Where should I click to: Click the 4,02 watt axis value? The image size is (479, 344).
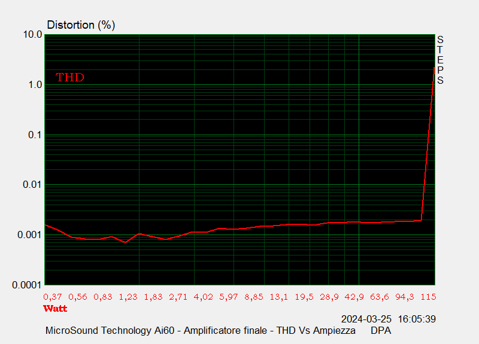tap(203, 297)
